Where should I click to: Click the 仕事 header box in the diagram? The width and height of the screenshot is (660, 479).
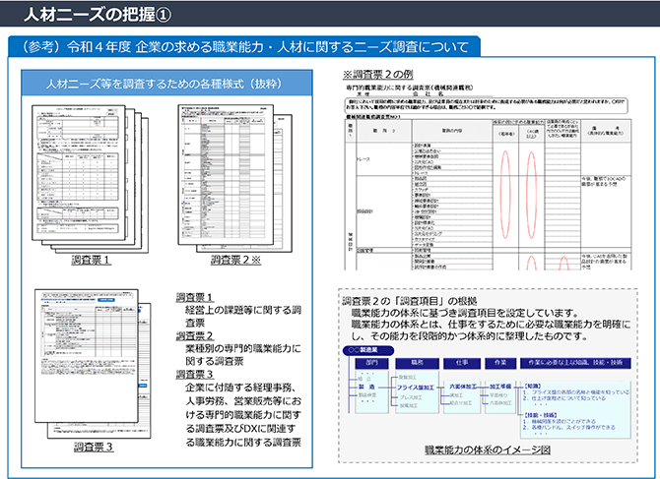pos(462,363)
